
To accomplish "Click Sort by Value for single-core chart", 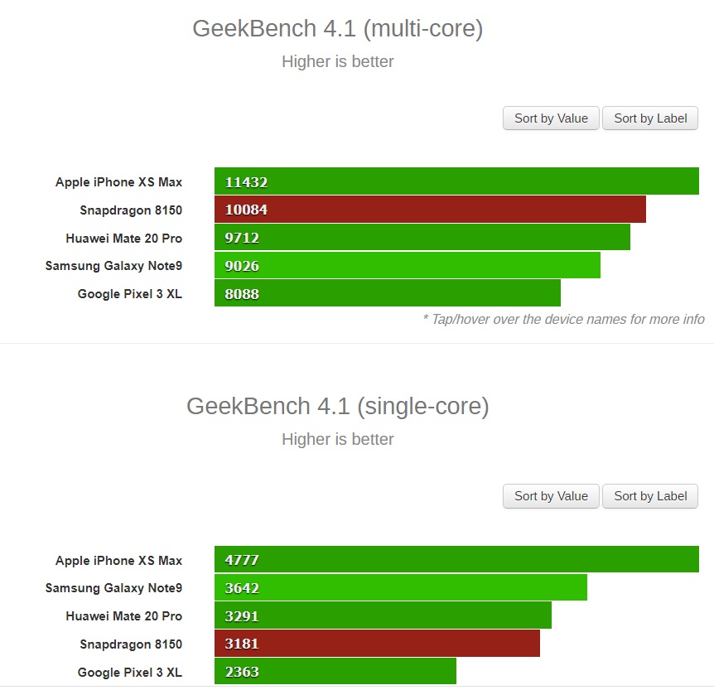I will [550, 495].
